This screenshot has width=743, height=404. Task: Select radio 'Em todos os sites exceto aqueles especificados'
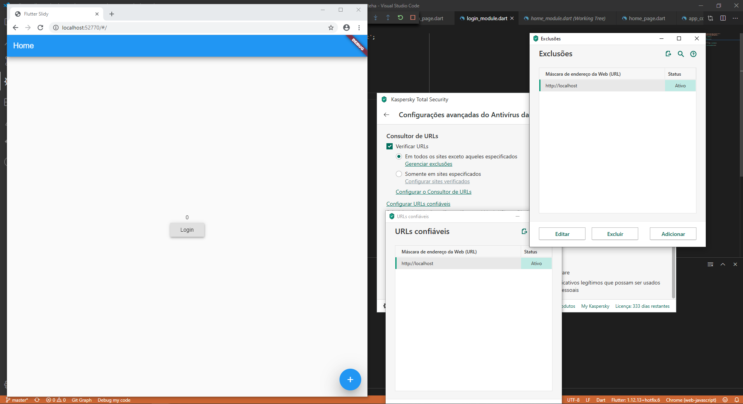399,156
